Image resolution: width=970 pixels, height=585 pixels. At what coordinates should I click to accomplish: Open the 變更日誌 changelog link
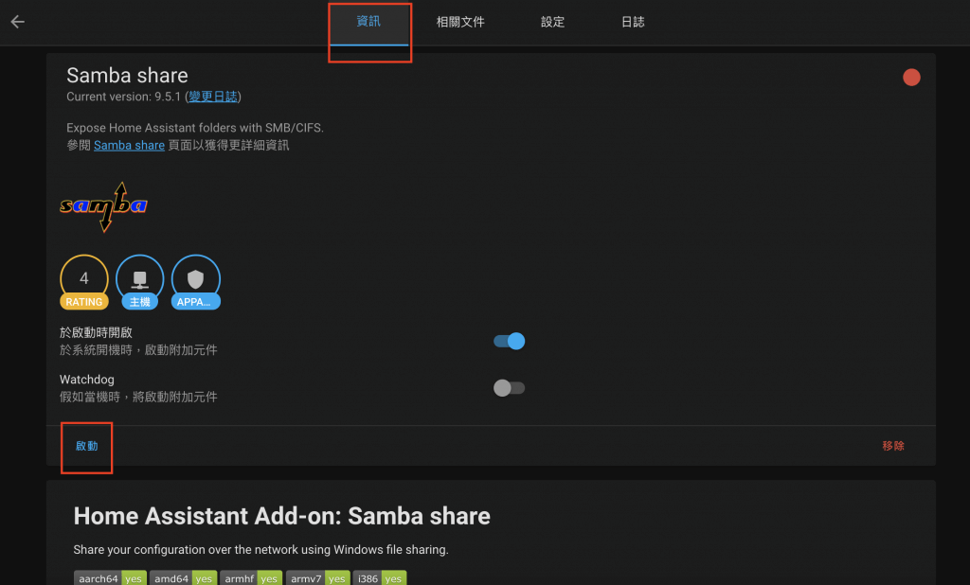[x=213, y=97]
